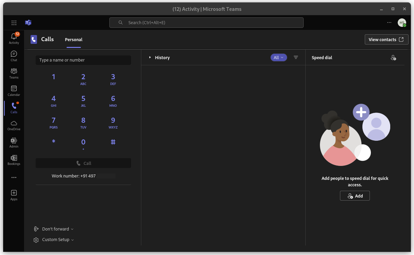Open the Apps store in sidebar
The image size is (414, 255).
14,195
